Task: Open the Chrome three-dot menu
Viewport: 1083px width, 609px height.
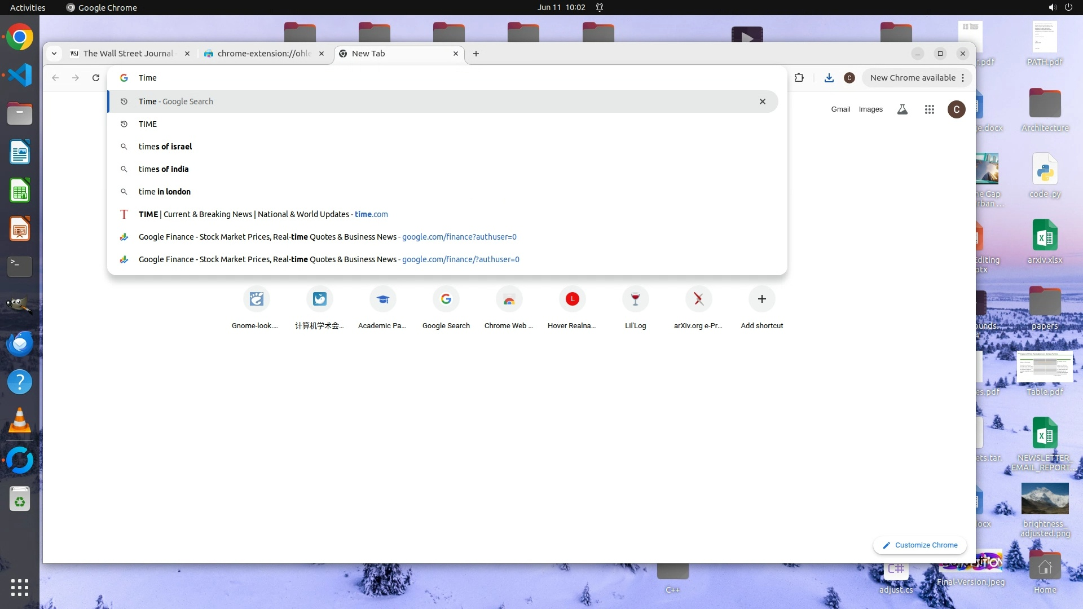Action: click(963, 78)
